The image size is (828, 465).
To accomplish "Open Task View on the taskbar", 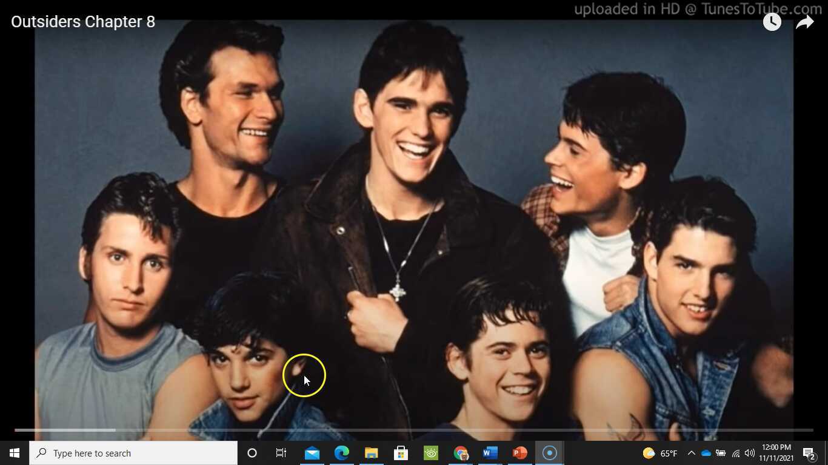I will coord(281,453).
